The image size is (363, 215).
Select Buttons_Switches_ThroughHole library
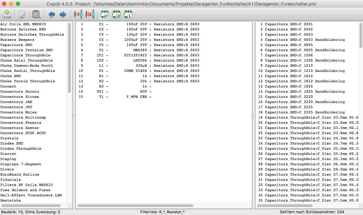click(x=32, y=35)
